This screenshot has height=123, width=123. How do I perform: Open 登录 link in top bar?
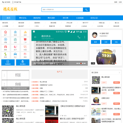[x=116, y=2]
